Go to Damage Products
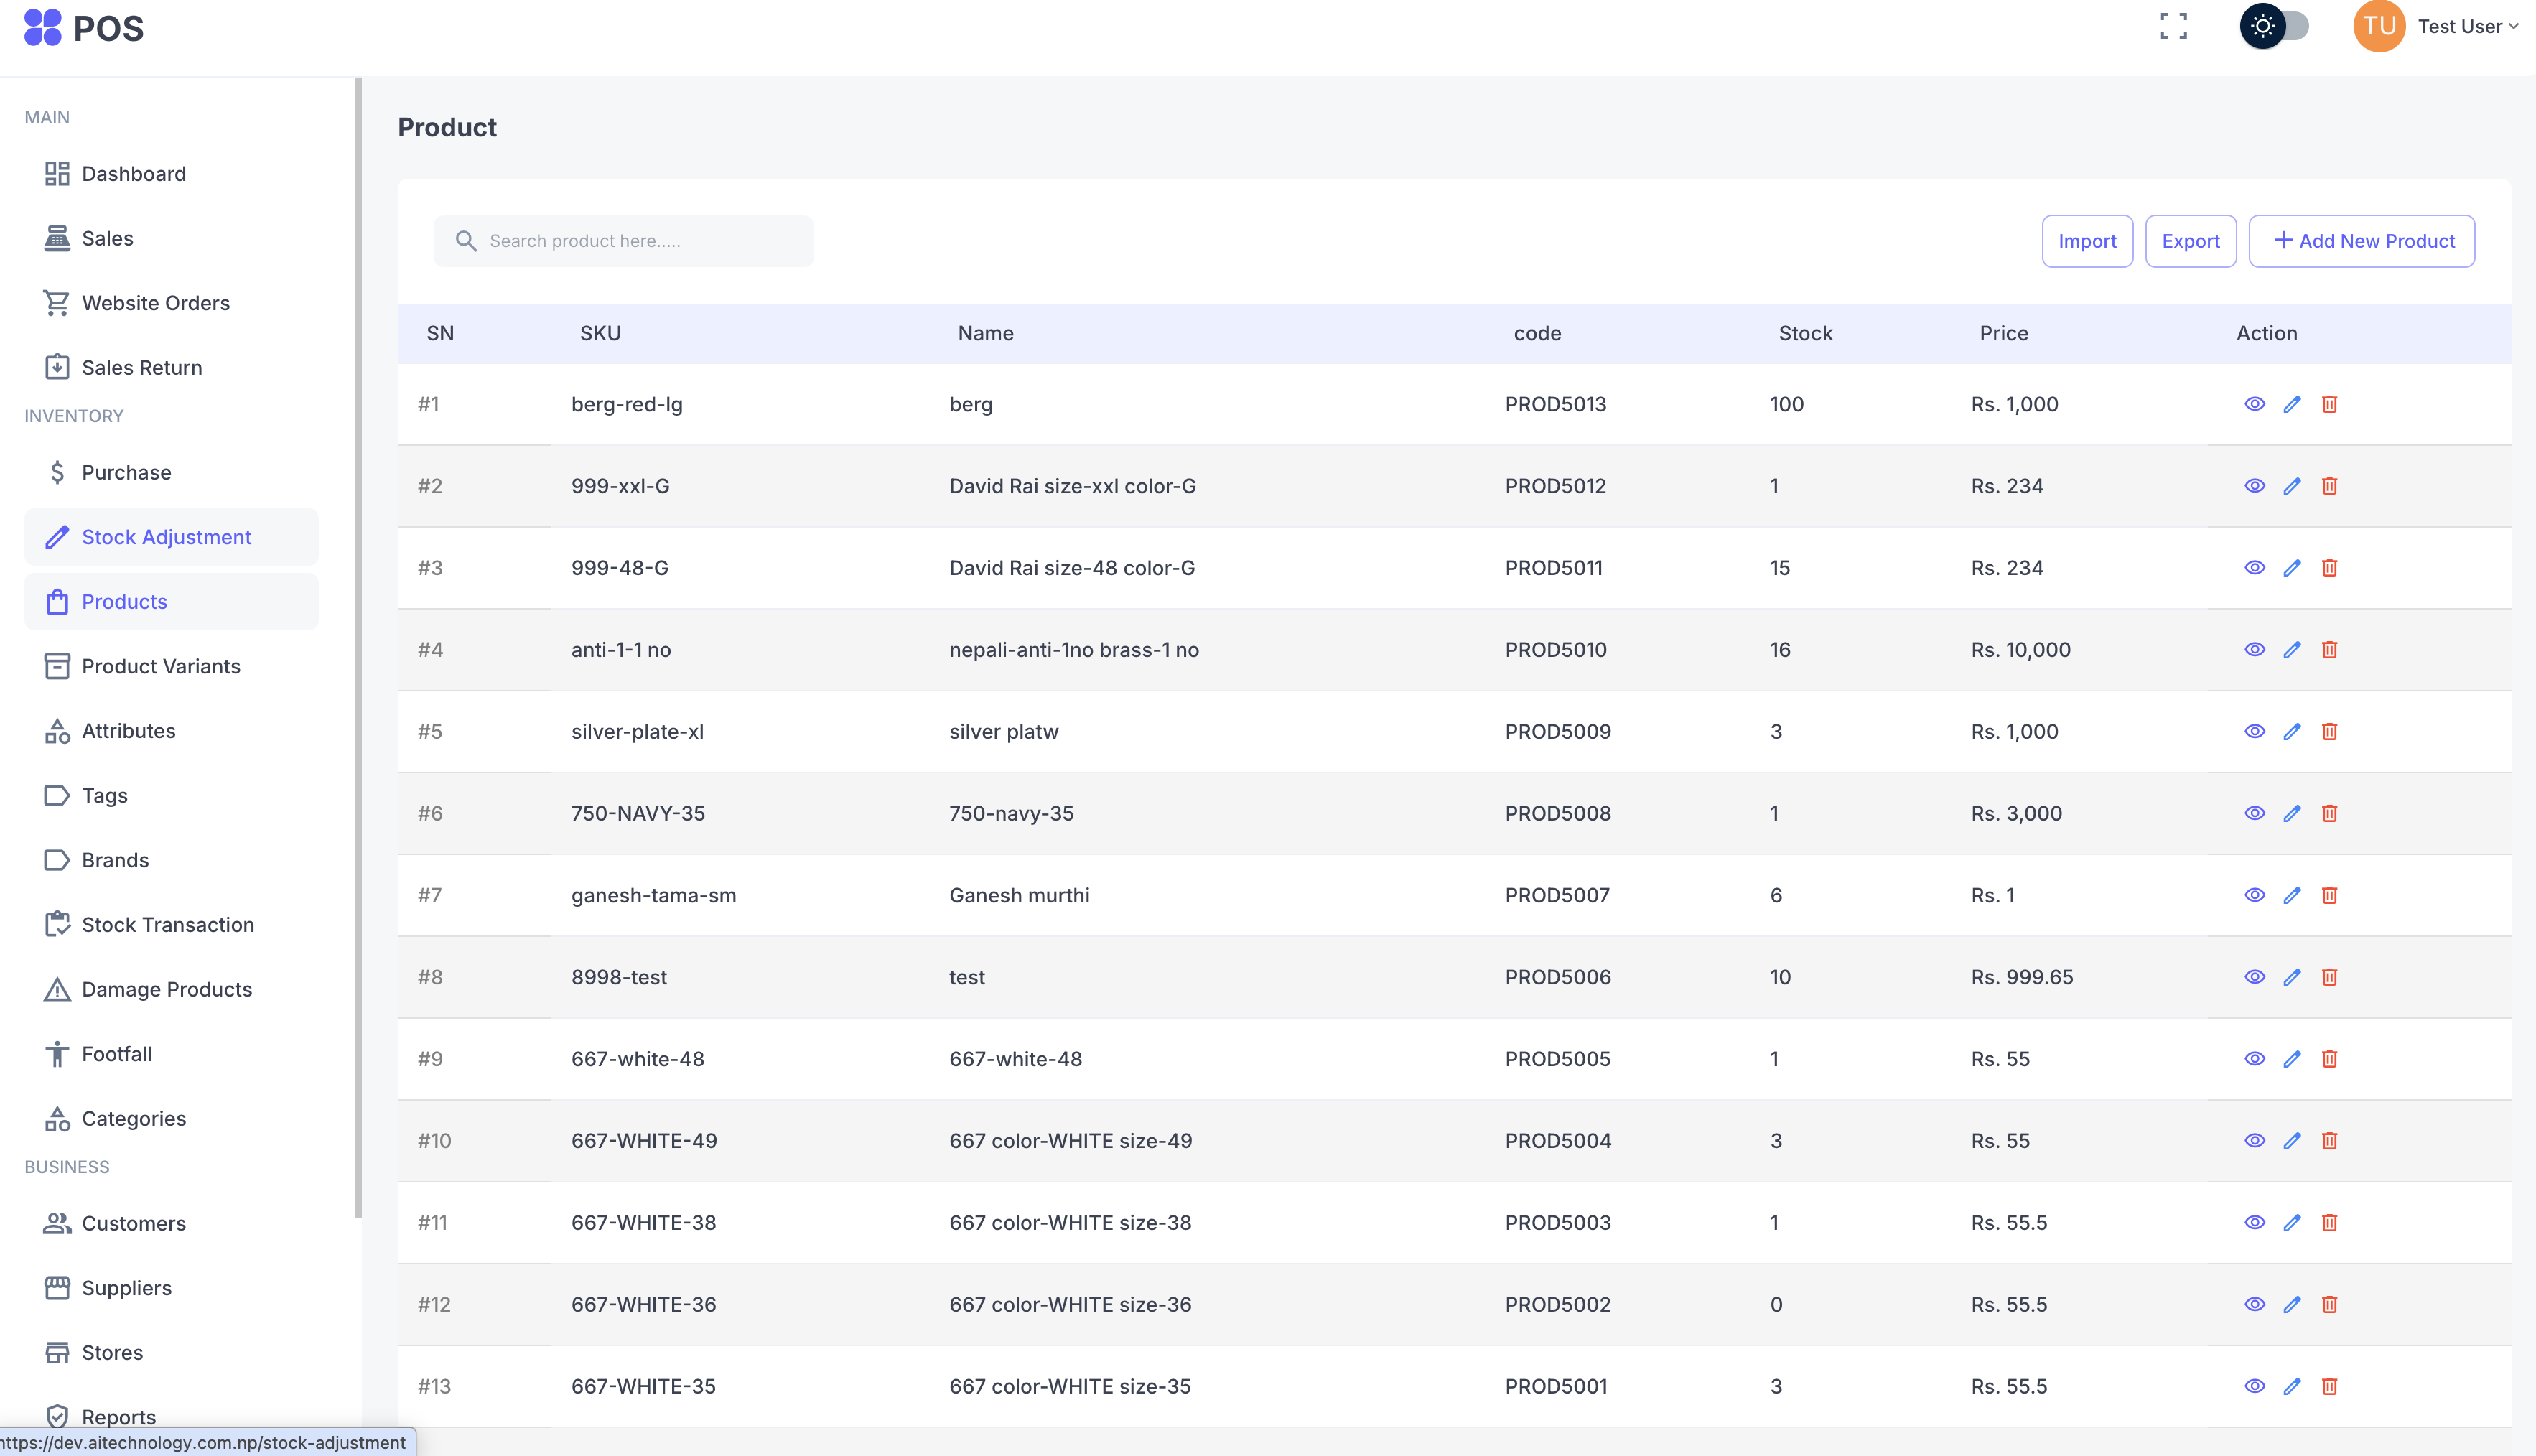 click(x=166, y=989)
